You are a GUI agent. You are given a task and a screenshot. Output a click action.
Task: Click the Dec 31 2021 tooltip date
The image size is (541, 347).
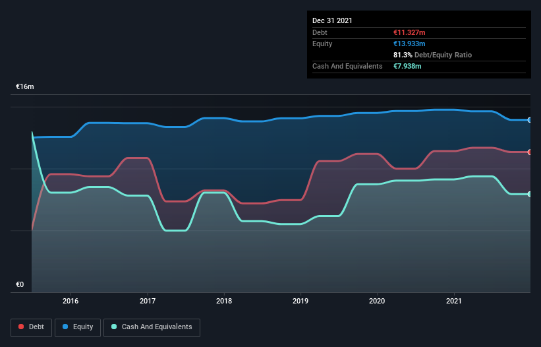[x=332, y=20]
